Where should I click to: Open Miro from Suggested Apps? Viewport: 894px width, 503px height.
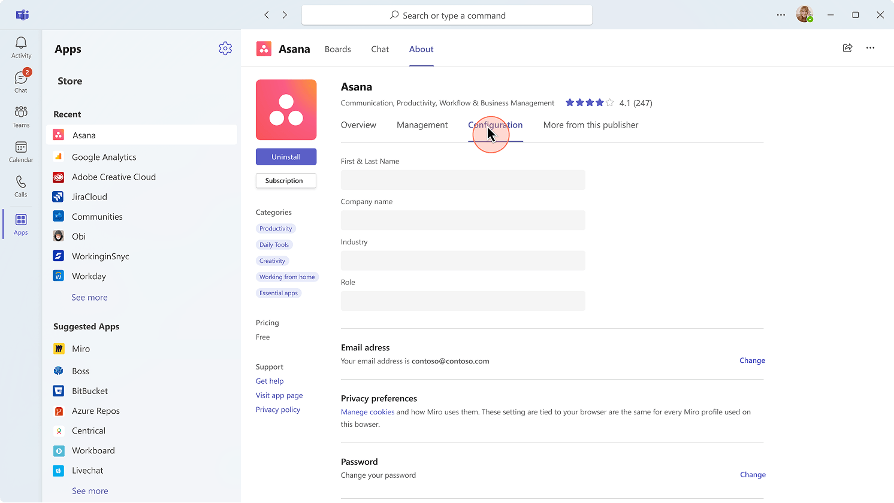tap(81, 349)
